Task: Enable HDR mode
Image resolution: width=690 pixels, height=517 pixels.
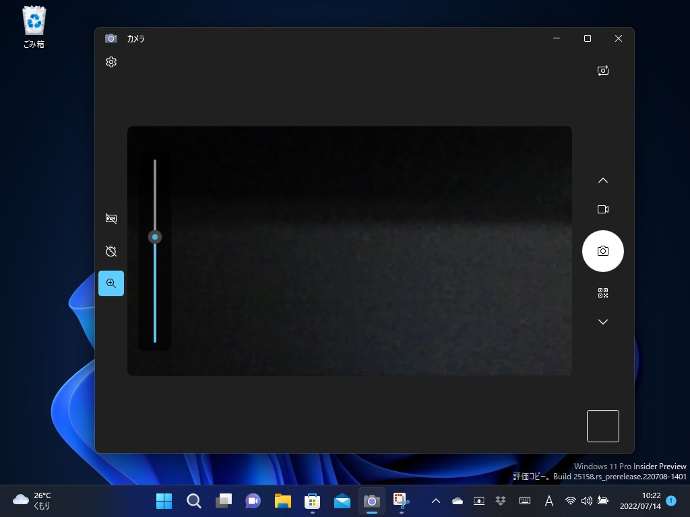Action: point(111,218)
